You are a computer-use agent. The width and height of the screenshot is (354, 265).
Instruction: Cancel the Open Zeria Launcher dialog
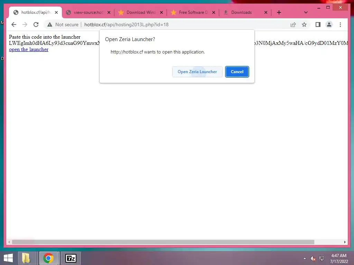coord(237,72)
